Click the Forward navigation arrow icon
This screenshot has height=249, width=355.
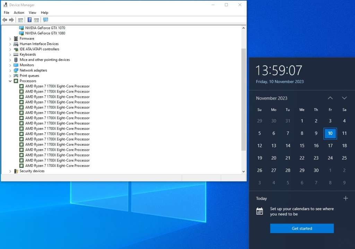tap(11, 20)
